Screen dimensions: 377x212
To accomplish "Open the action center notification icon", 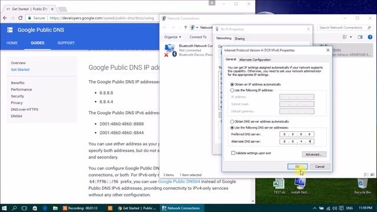I will (x=341, y=208).
